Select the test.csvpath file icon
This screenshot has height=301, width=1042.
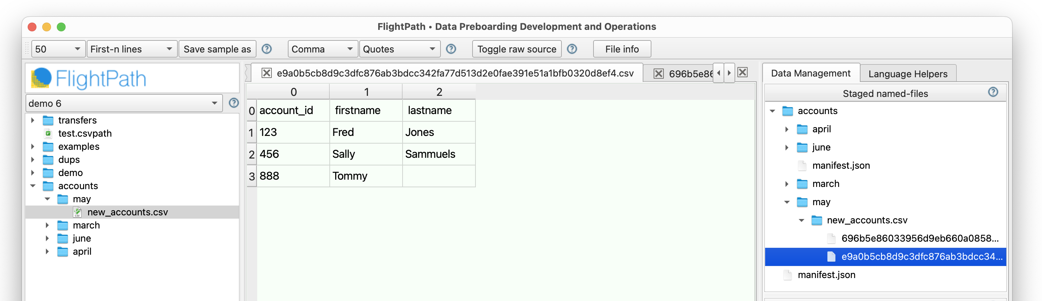pyautogui.click(x=48, y=133)
